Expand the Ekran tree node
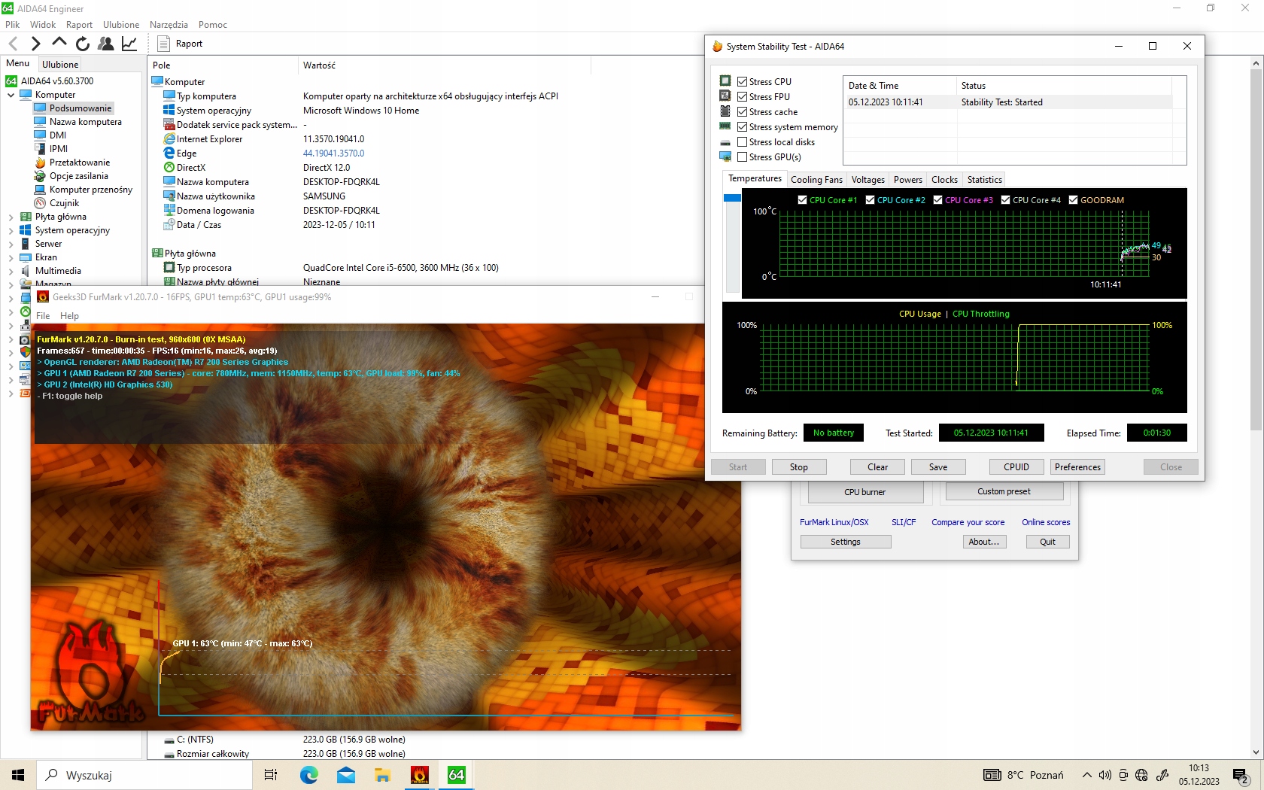The width and height of the screenshot is (1264, 790). 11,257
